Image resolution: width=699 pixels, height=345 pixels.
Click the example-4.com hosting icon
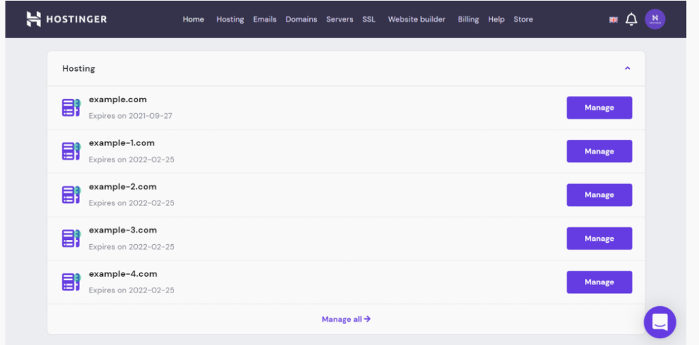pos(71,282)
